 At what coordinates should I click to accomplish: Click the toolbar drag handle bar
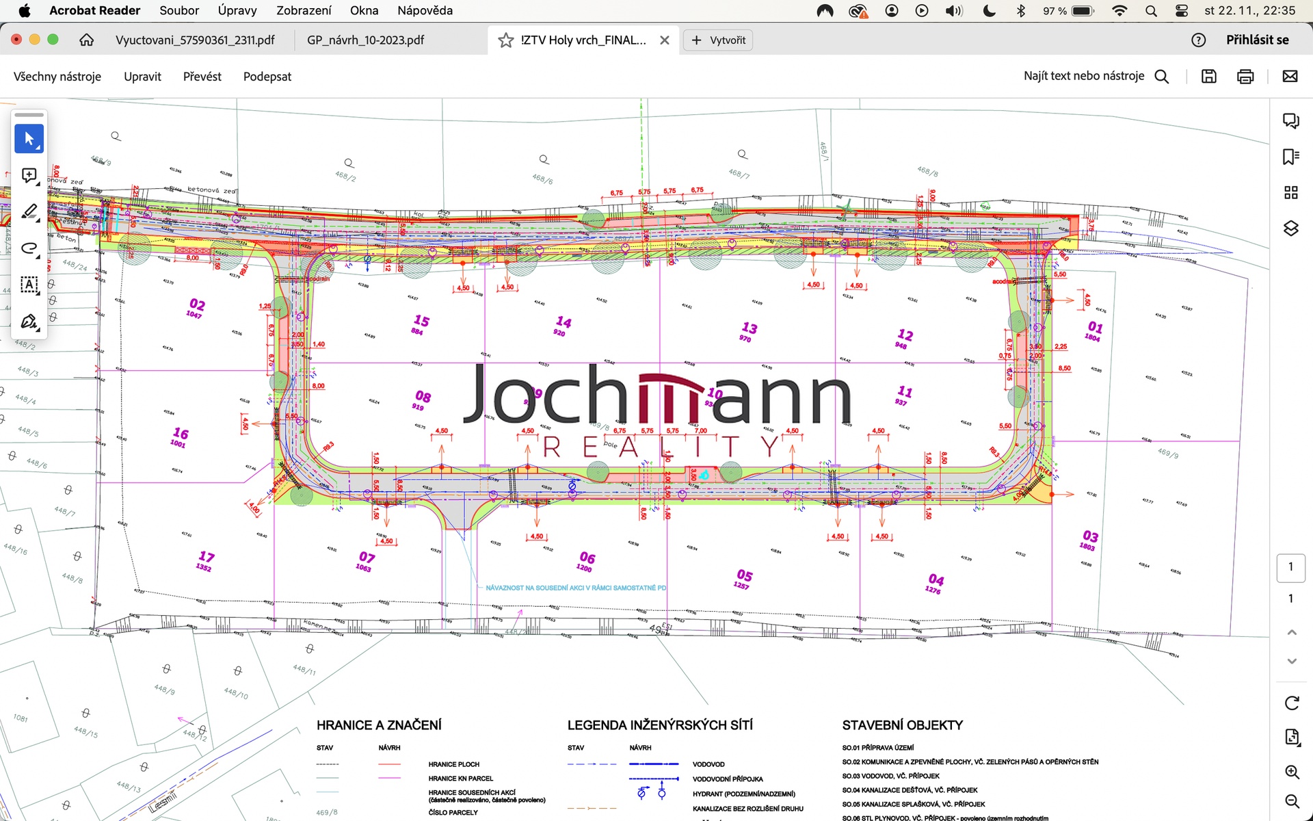click(29, 115)
